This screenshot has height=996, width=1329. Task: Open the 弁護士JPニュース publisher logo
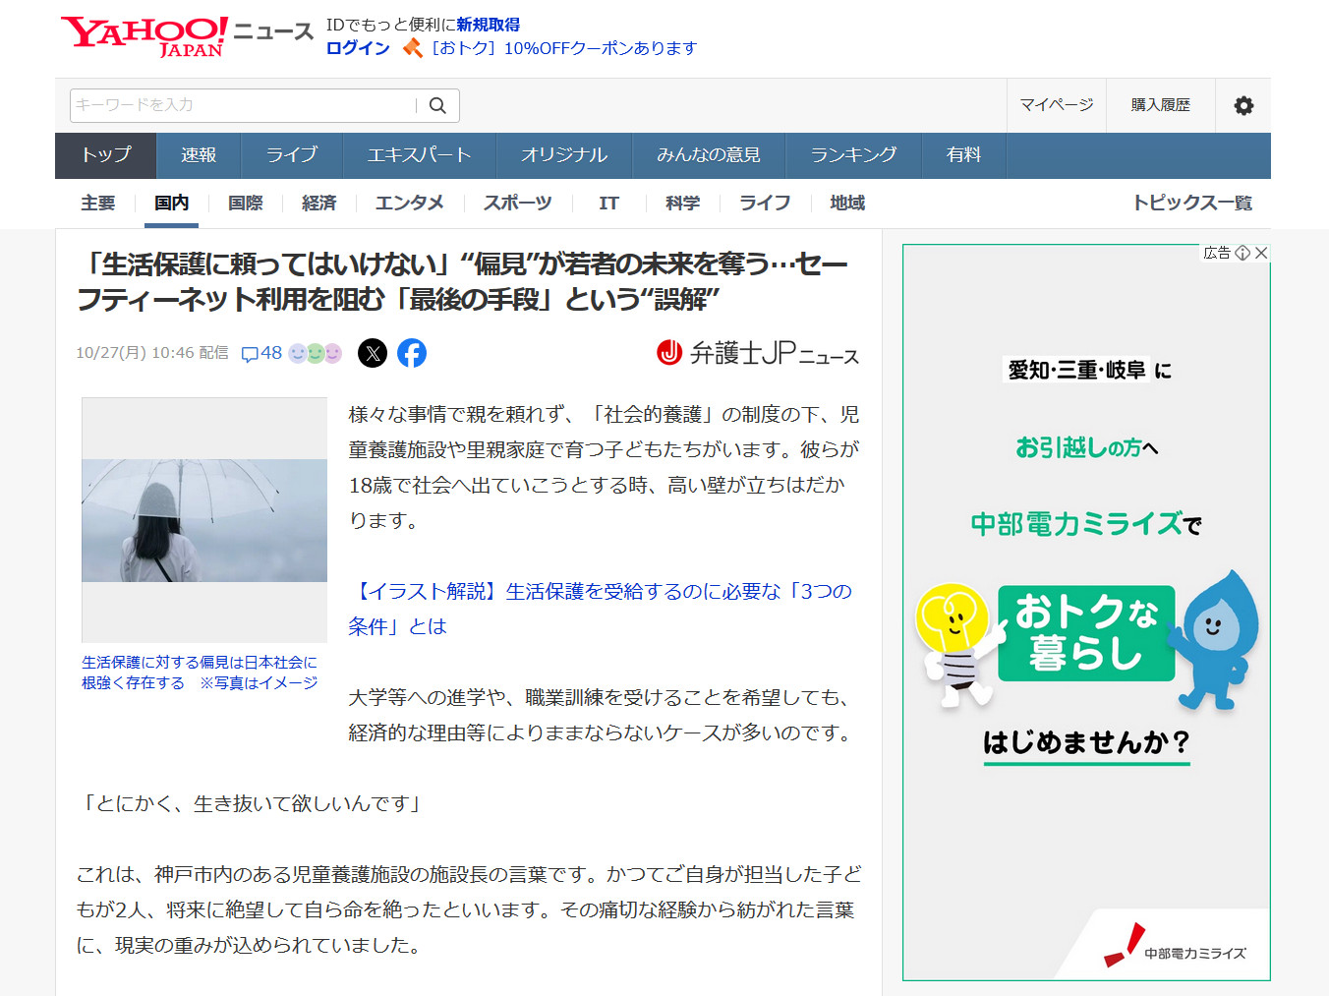[758, 353]
